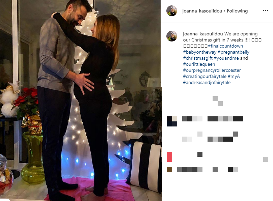The image size is (273, 201).
Task: Click the Following button in post header
Action: (x=237, y=11)
